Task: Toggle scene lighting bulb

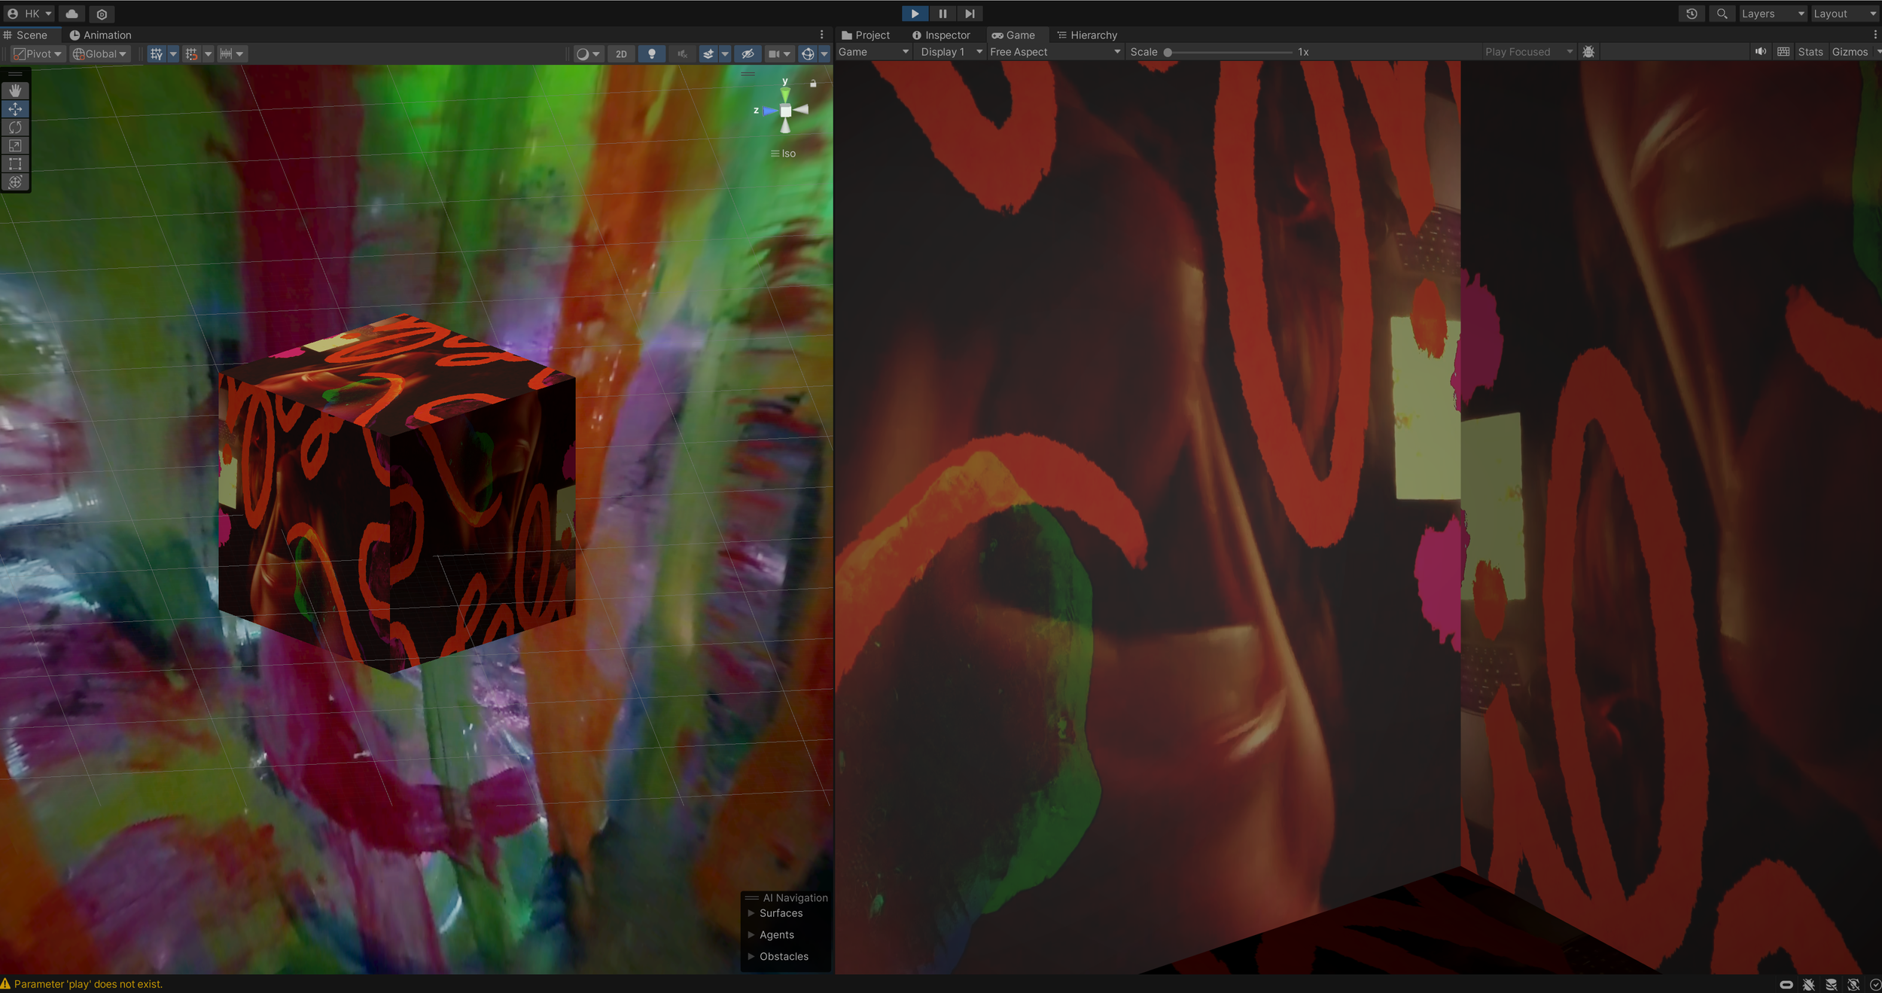Action: (652, 54)
